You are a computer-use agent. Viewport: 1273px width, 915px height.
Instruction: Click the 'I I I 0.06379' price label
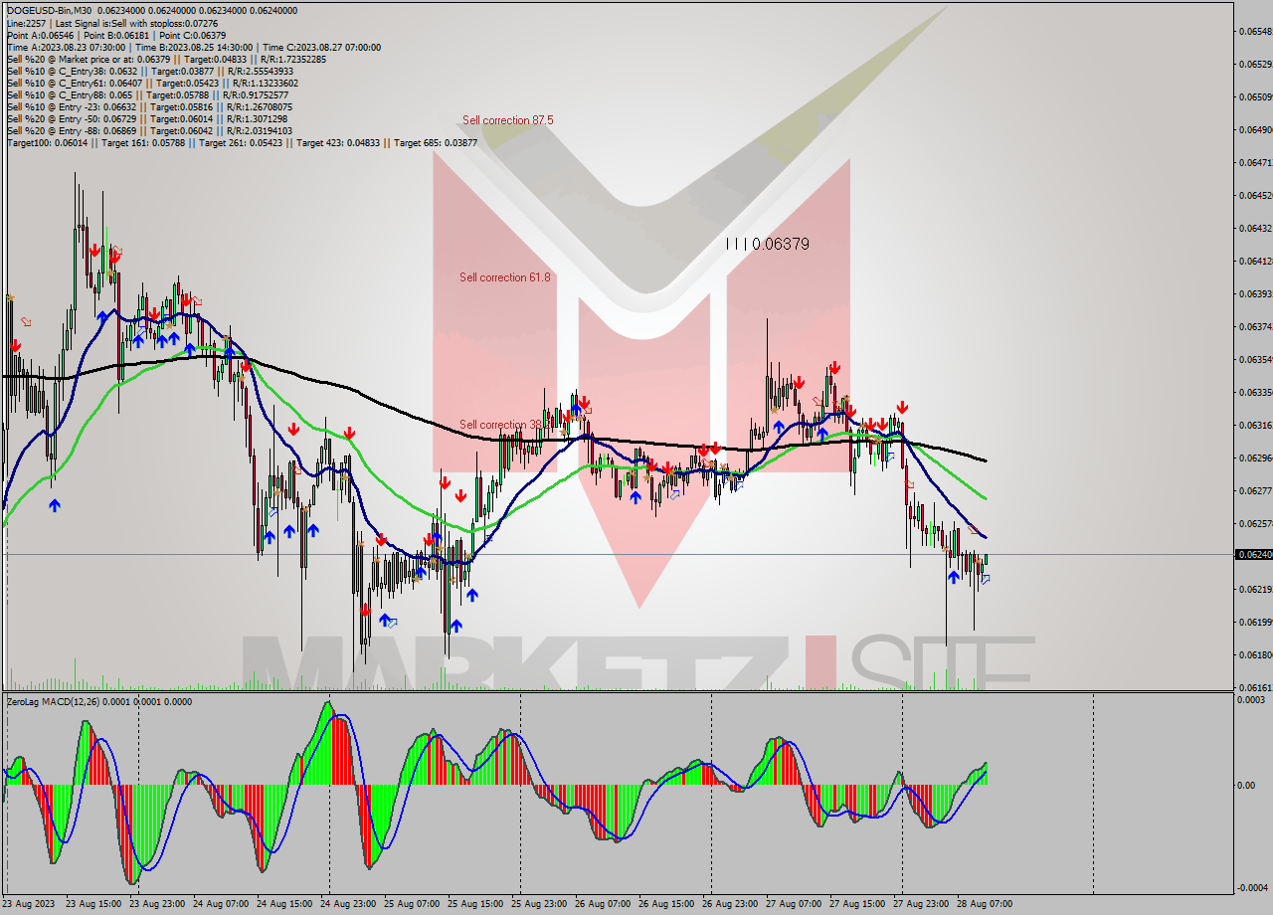767,244
